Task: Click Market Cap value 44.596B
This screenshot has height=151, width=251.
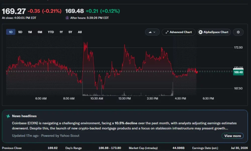Action: (178, 148)
